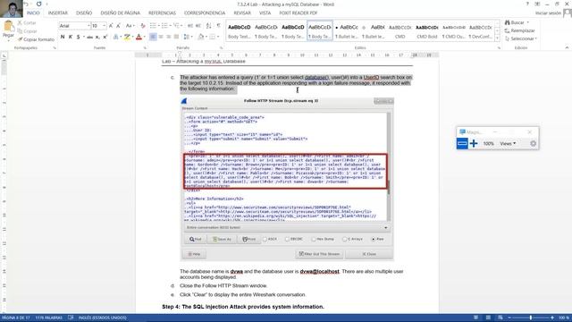Toggle italic K formatting
Screen dimensions: 572x322
point(71,37)
